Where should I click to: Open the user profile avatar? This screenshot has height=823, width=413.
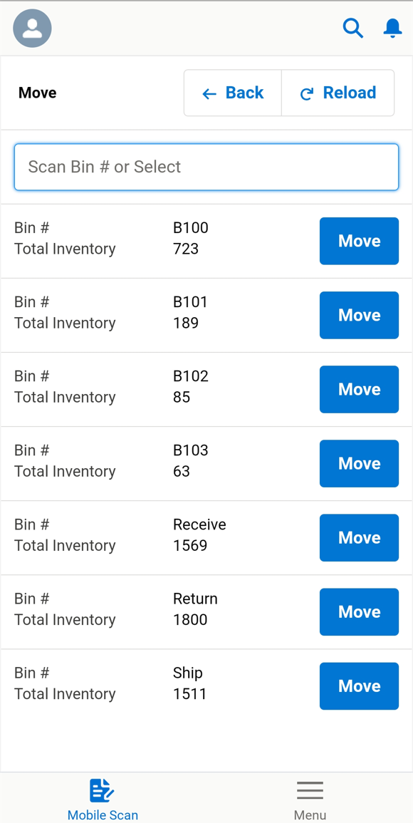point(32,29)
